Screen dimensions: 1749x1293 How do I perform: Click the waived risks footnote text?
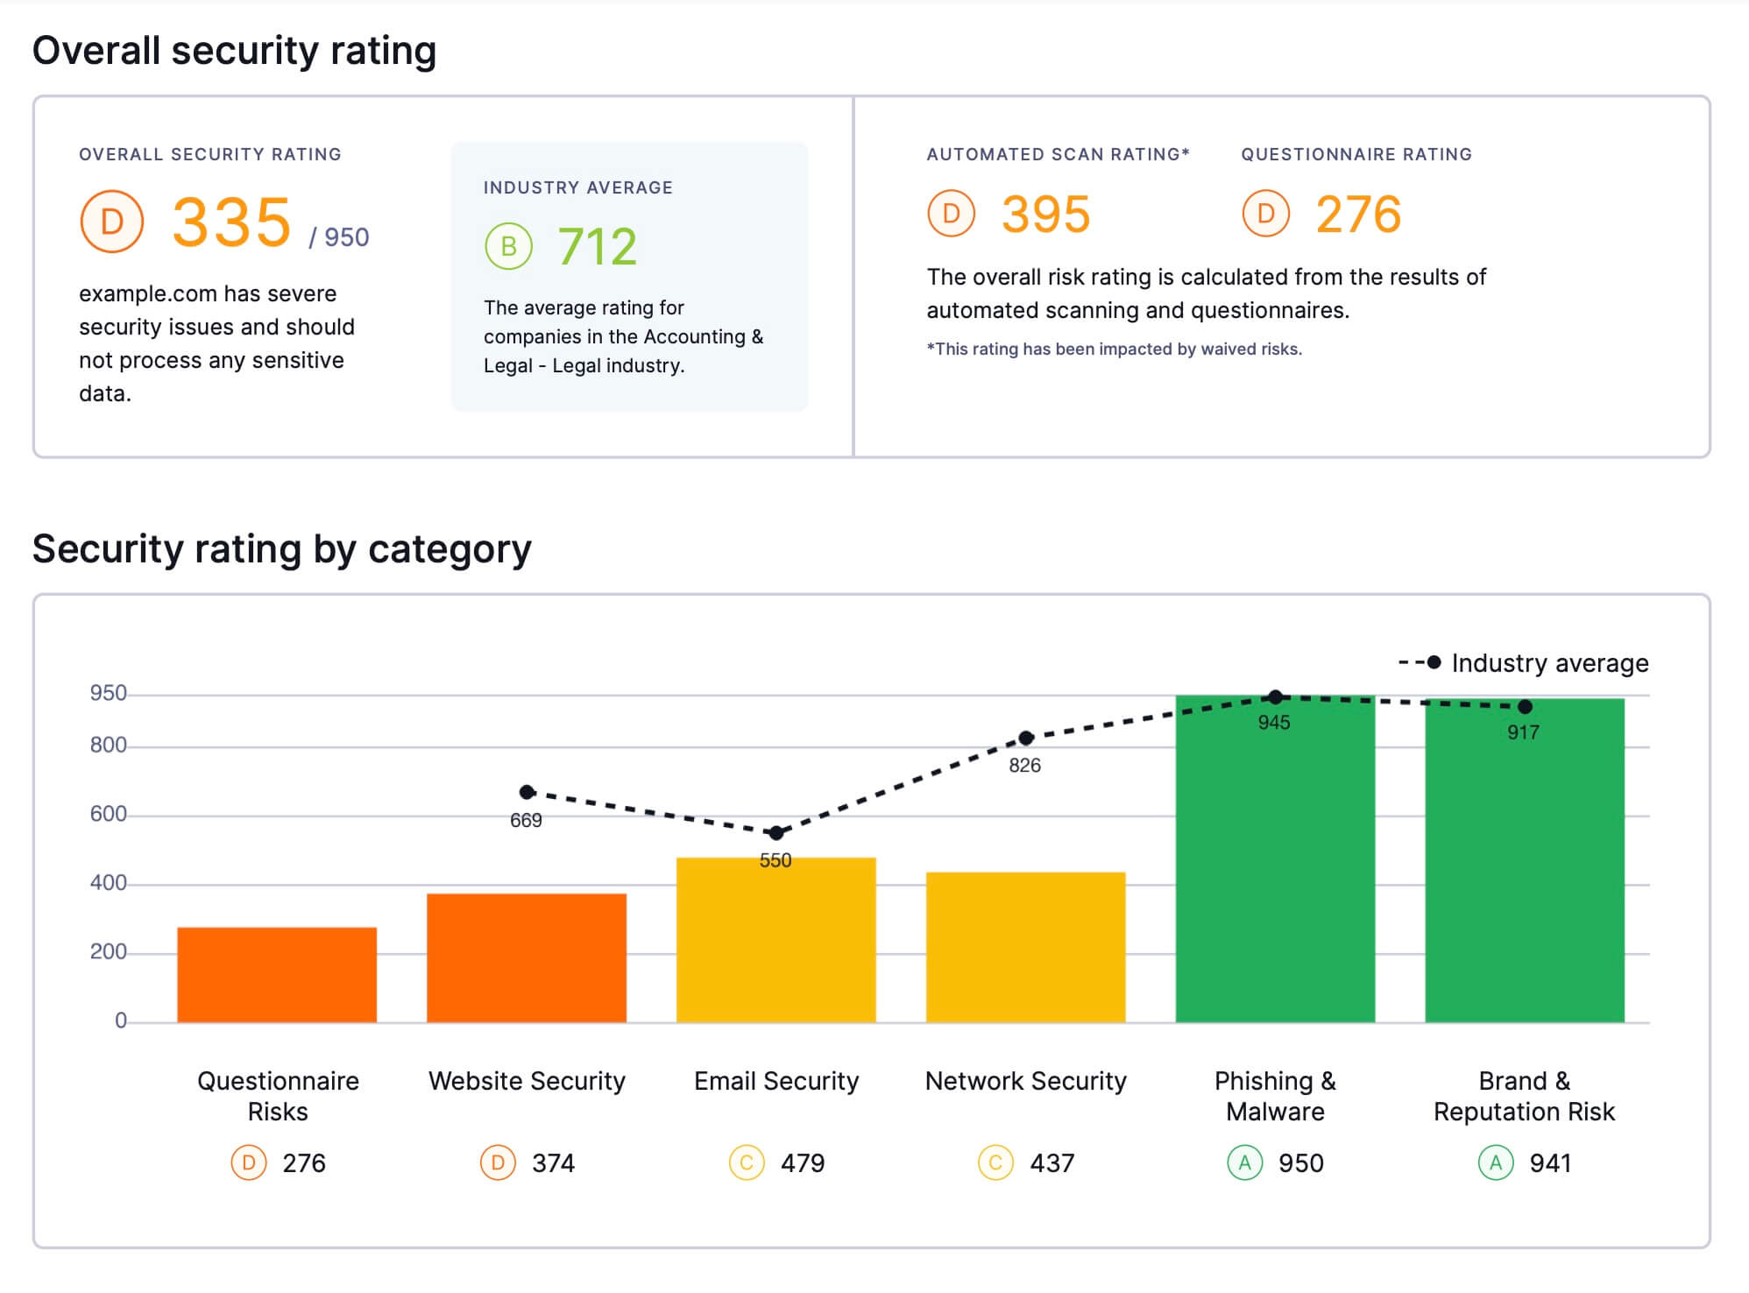[x=1114, y=350]
